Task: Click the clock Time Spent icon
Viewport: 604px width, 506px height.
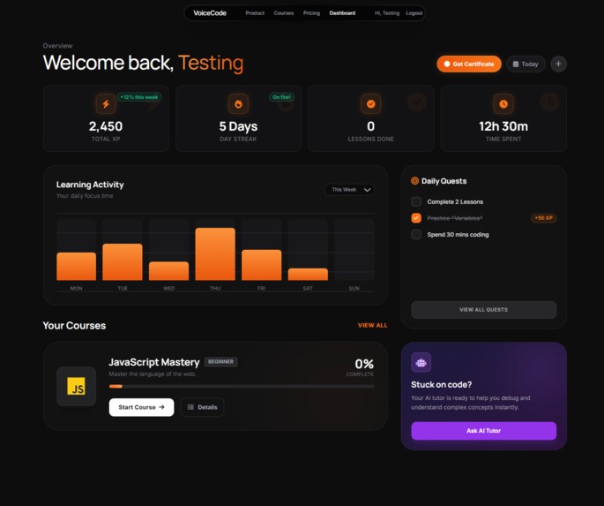Action: point(503,103)
